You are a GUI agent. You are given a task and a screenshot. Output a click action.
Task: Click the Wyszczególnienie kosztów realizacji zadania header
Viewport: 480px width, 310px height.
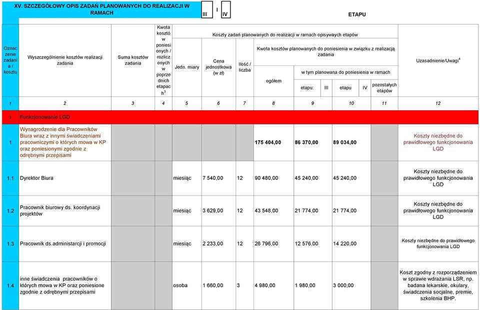65,60
